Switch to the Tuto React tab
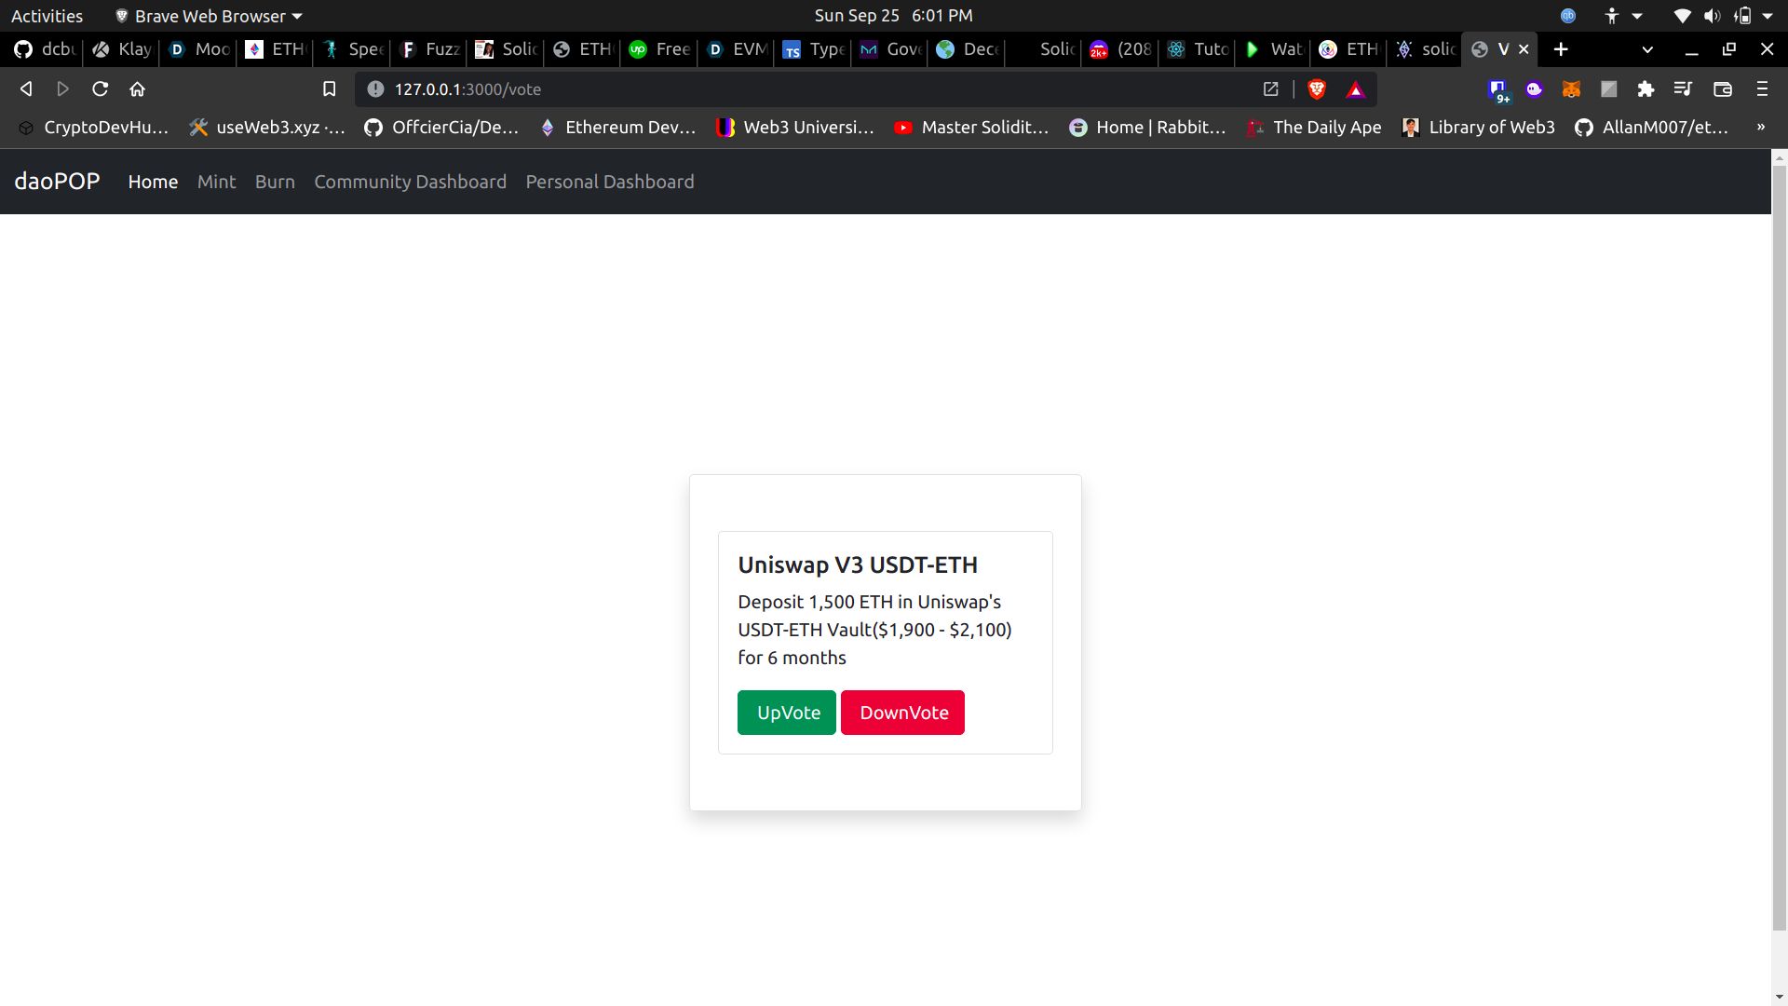The image size is (1788, 1006). 1197,49
